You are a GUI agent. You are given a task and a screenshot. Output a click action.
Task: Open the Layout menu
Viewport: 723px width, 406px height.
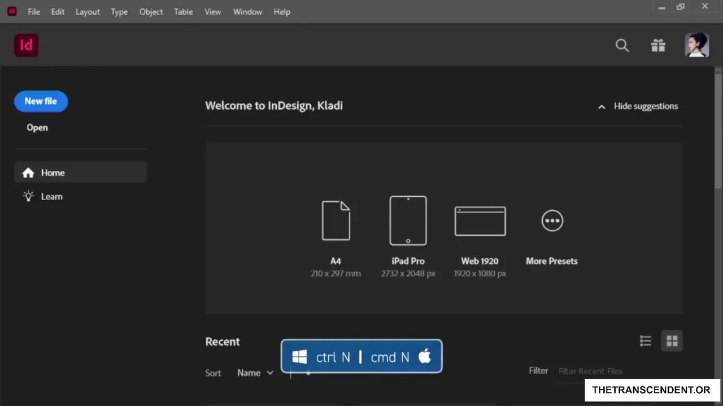(x=88, y=11)
